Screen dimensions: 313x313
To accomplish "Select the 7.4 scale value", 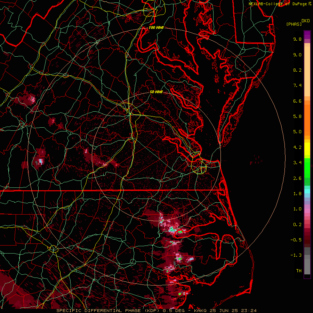I will pyautogui.click(x=297, y=86).
